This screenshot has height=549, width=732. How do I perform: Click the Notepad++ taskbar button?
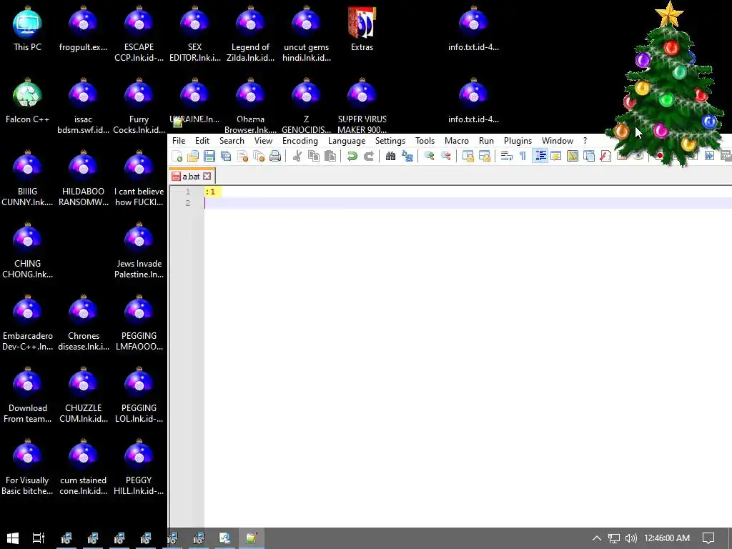252,538
